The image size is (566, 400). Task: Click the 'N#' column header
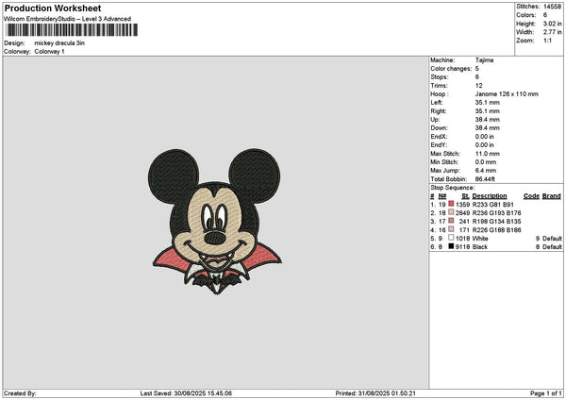[442, 196]
